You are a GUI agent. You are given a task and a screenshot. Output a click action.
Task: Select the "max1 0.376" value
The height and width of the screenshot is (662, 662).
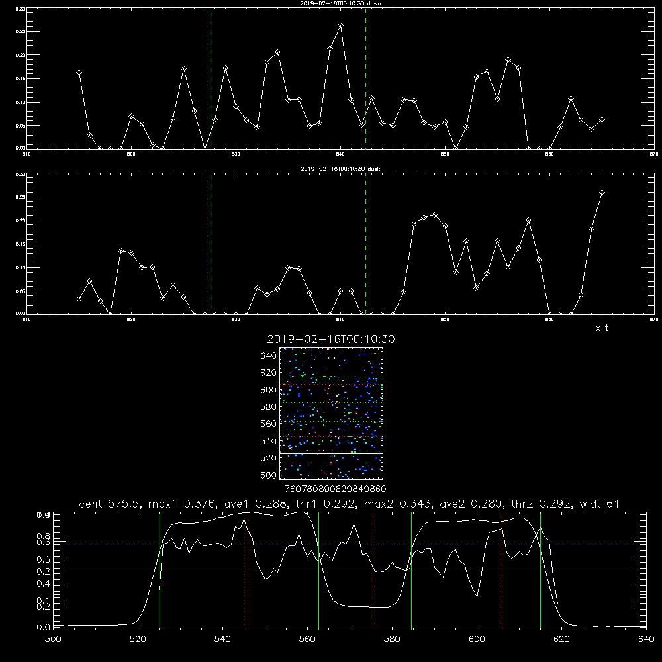pyautogui.click(x=183, y=504)
